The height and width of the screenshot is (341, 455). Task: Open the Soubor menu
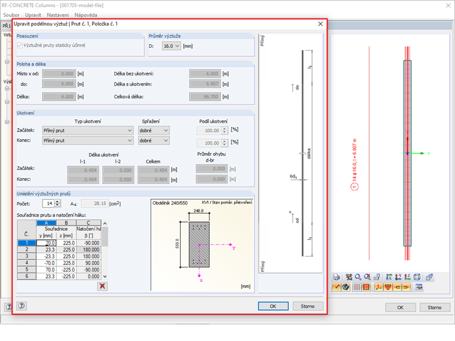click(11, 15)
